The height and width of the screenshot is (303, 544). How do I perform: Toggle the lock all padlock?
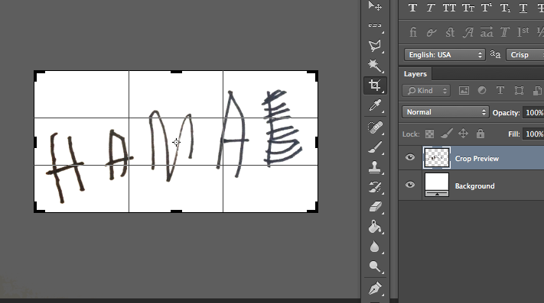[x=480, y=134]
